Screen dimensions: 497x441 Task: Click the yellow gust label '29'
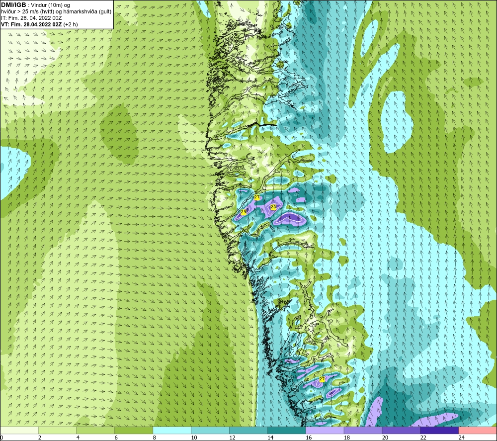coord(244,212)
